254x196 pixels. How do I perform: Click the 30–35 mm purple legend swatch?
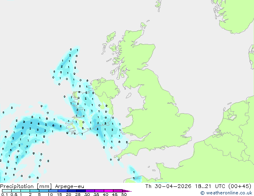coord(90,191)
